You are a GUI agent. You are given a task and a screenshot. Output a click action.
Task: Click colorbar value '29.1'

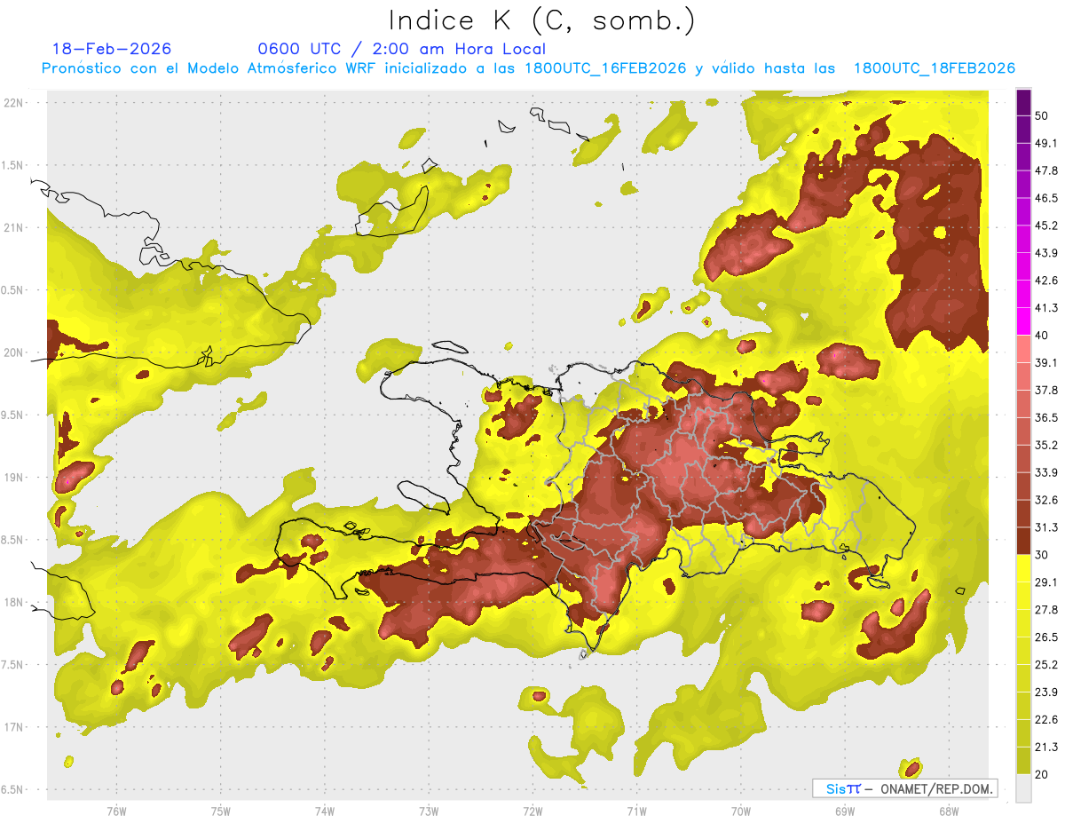coord(1046,582)
